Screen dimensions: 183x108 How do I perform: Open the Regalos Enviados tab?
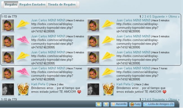click(32, 5)
